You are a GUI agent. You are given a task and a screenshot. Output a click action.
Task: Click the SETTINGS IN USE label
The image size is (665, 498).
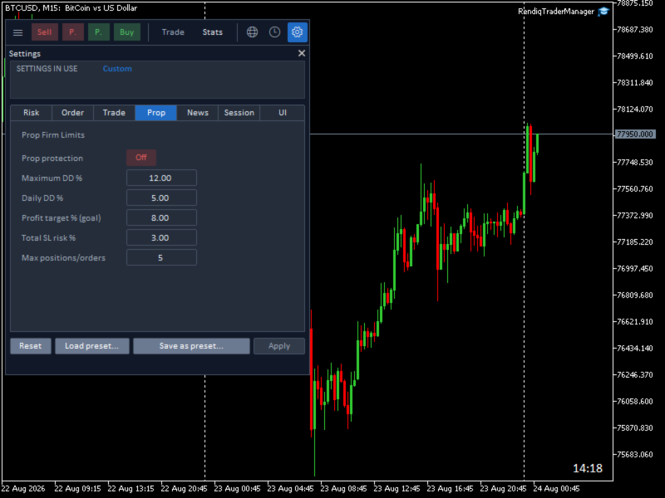tap(47, 69)
